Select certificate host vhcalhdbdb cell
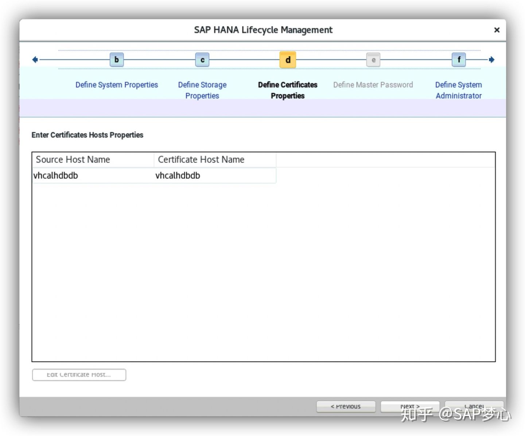Viewport: 525px width, 436px height. tap(215, 176)
